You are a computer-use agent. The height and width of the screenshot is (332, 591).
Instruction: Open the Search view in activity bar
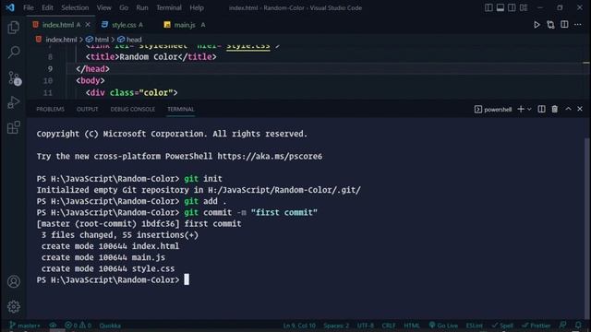[14, 52]
